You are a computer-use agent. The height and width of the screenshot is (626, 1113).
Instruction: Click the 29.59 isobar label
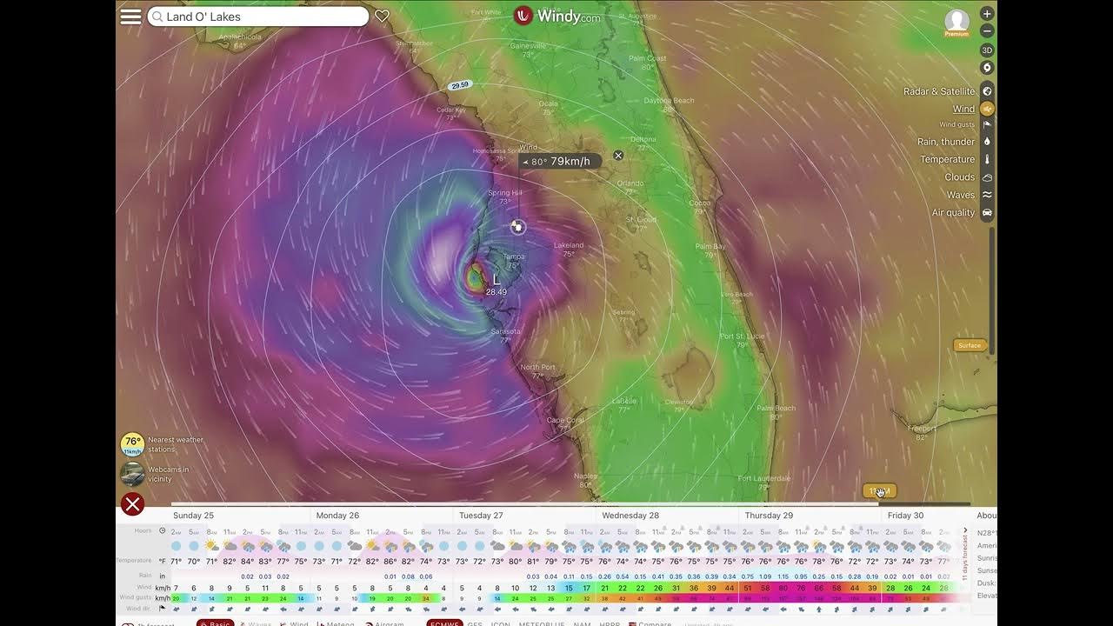coord(460,85)
